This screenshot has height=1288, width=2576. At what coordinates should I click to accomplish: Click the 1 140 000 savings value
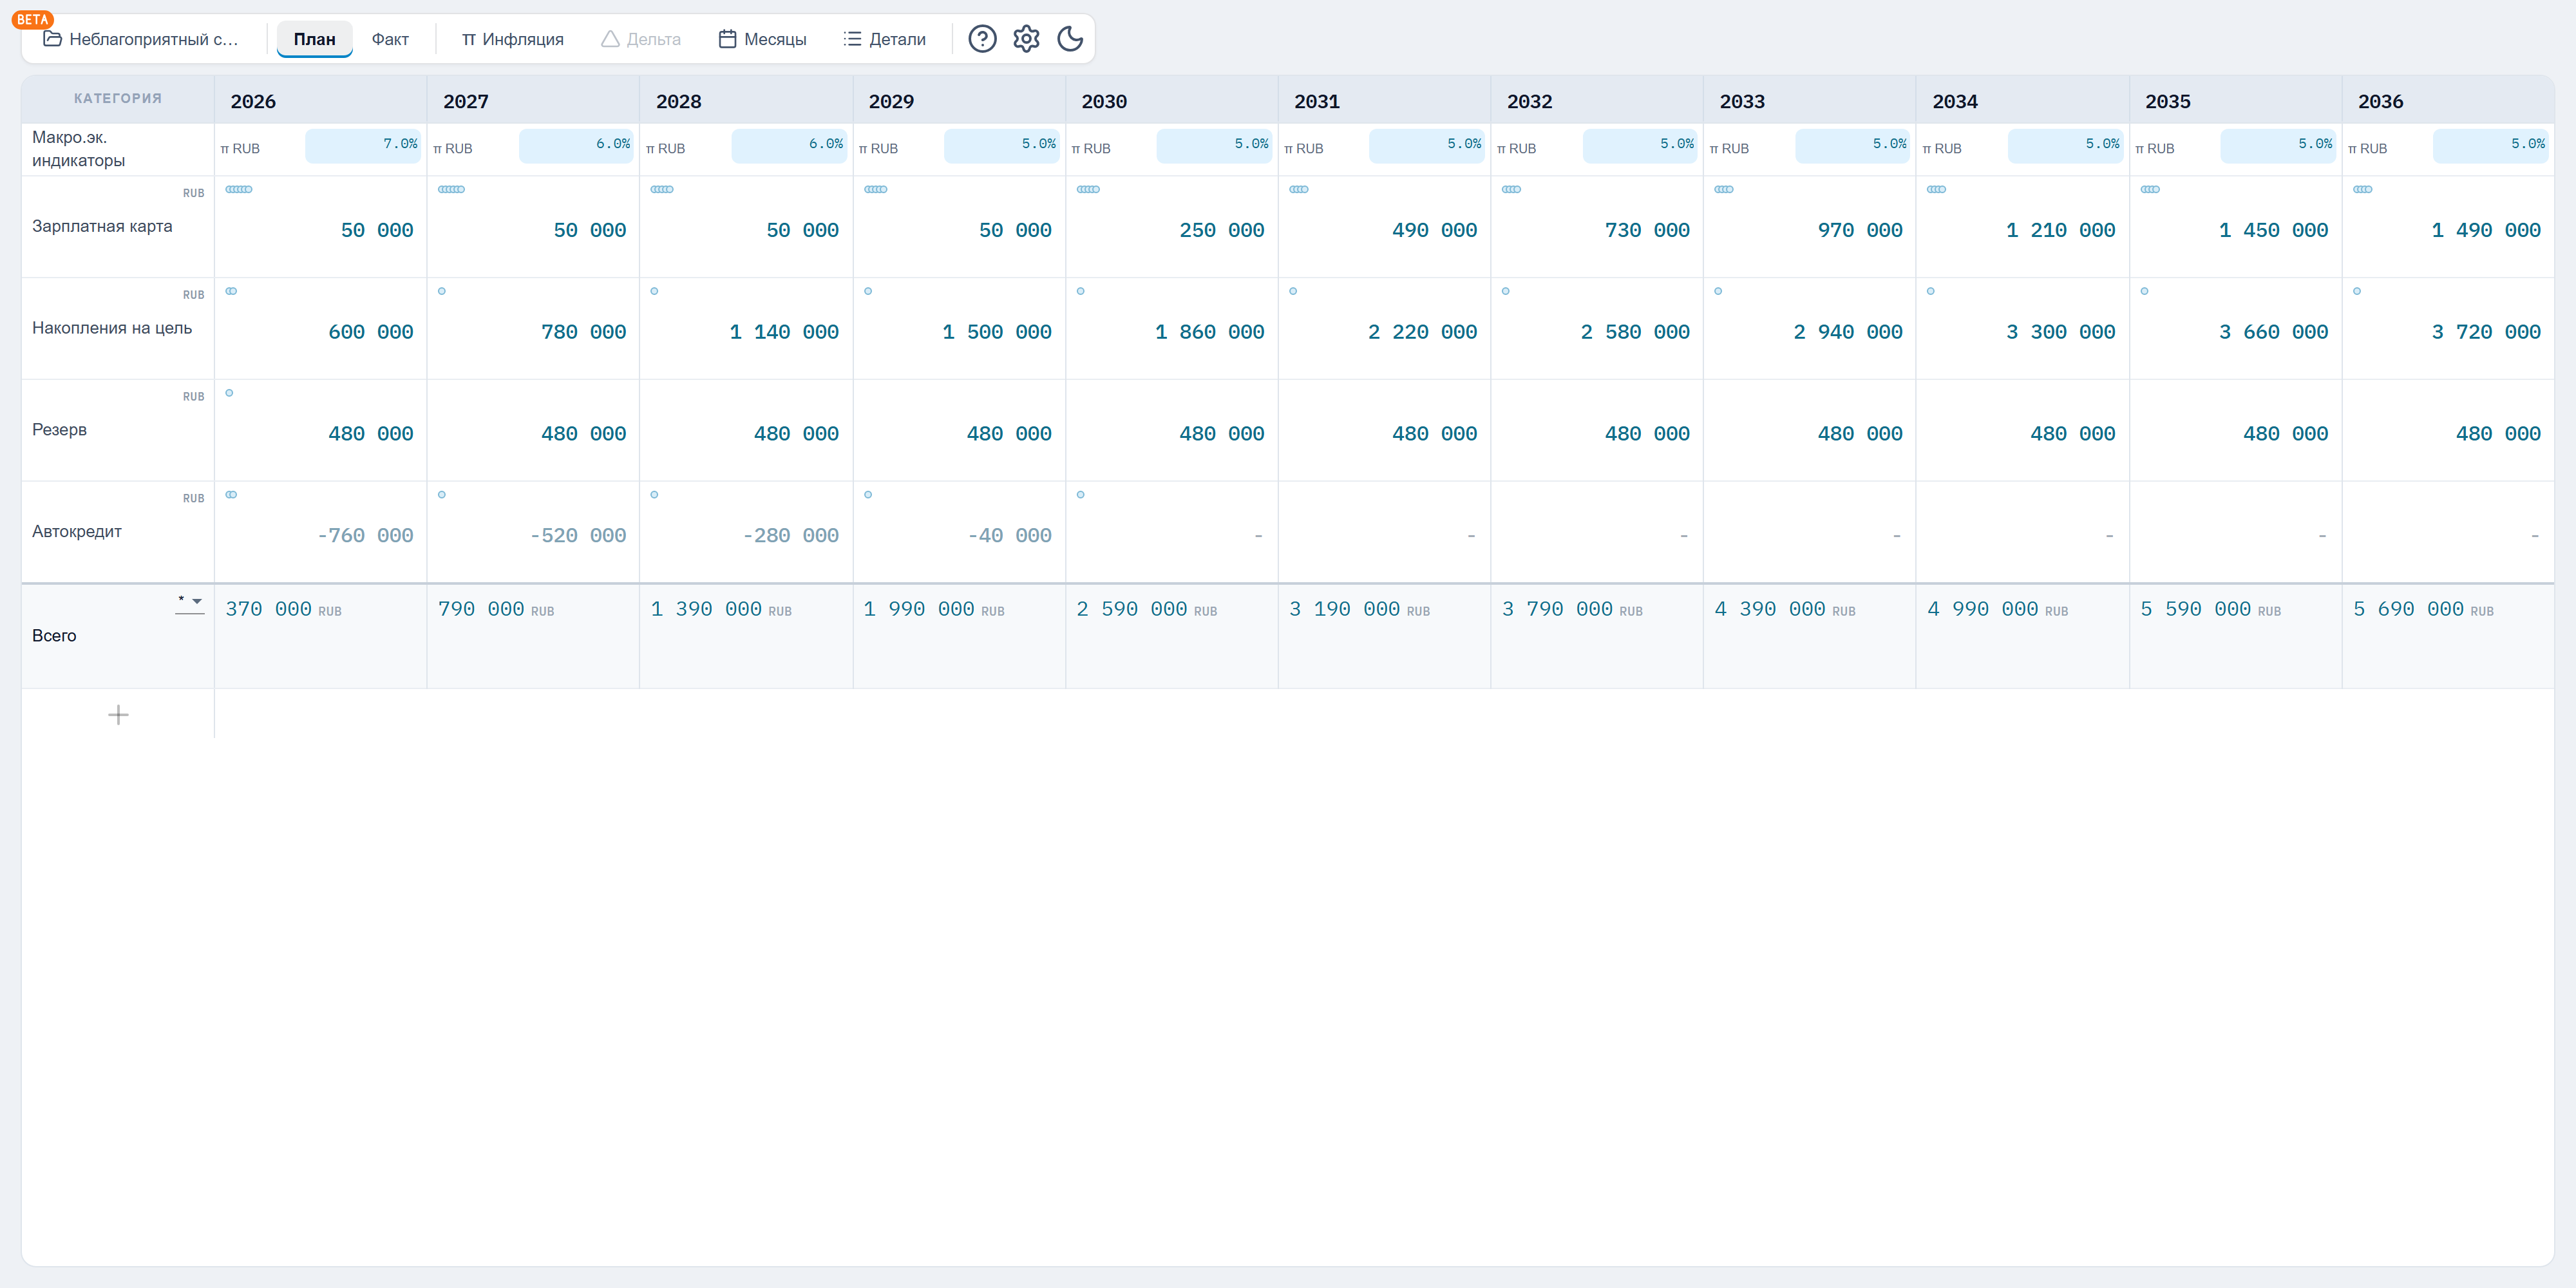click(784, 332)
